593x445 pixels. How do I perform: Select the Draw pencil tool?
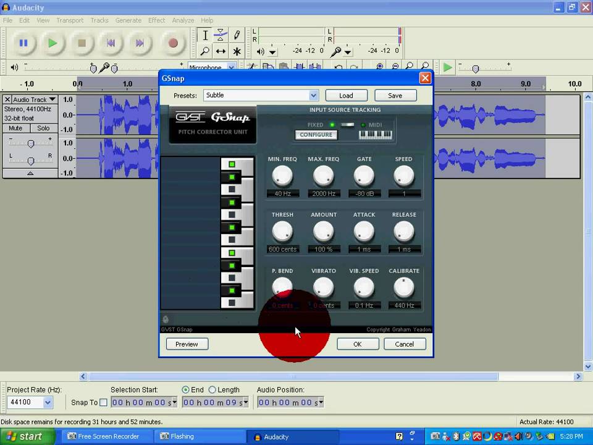(x=237, y=35)
